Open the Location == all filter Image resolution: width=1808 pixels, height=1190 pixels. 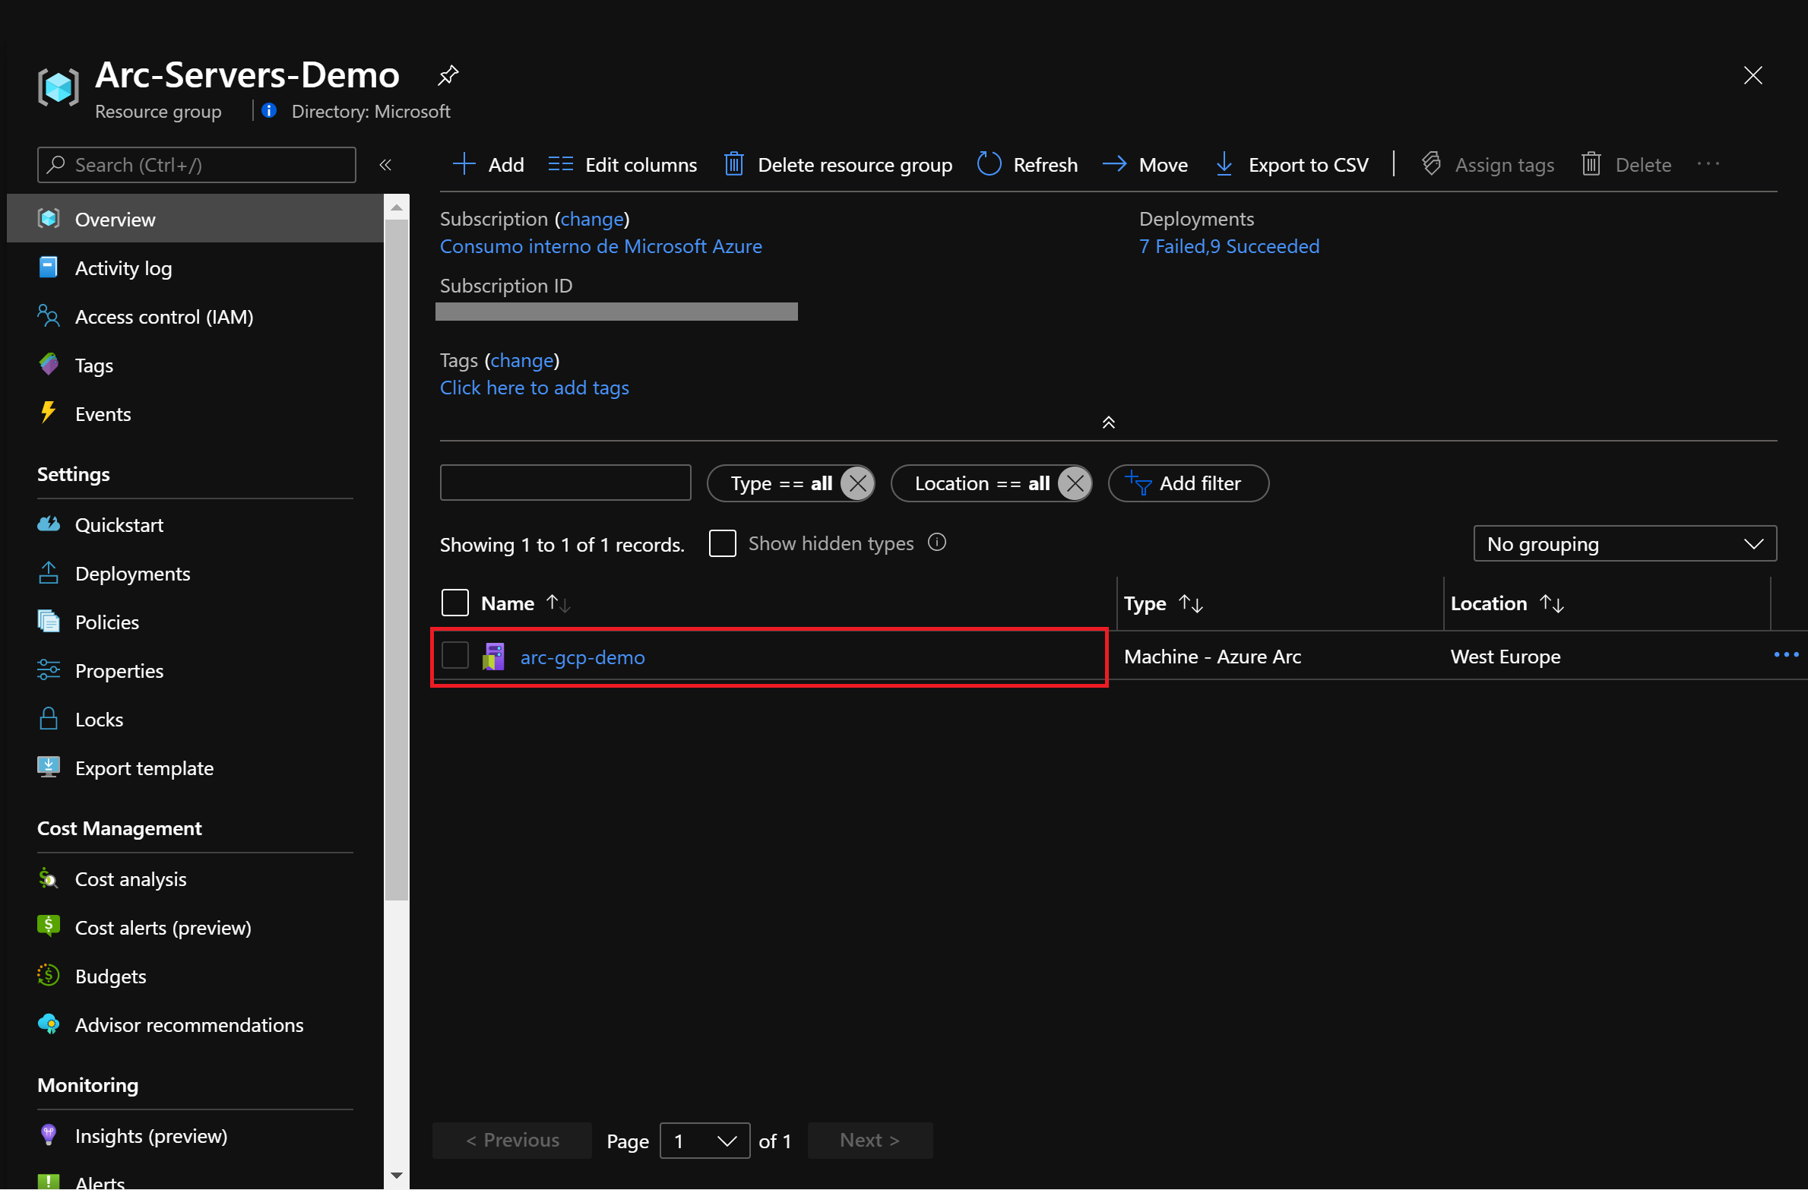[x=982, y=483]
